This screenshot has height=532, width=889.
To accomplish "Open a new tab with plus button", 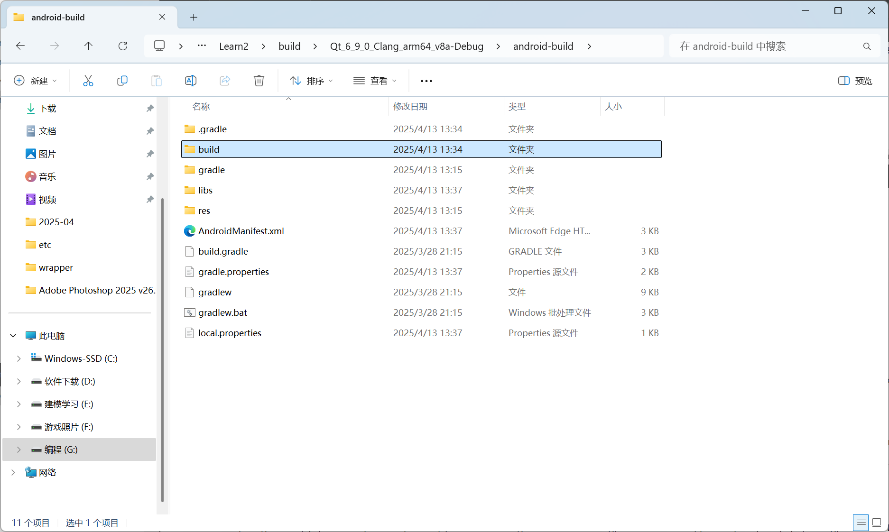I will (194, 18).
